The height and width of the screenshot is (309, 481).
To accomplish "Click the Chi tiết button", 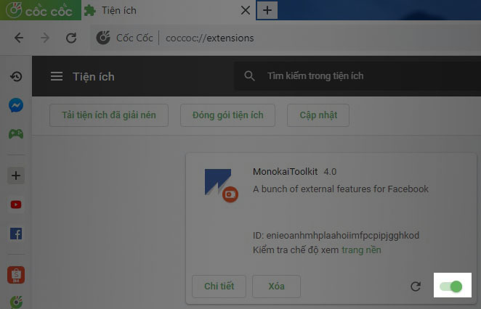I will pyautogui.click(x=219, y=287).
